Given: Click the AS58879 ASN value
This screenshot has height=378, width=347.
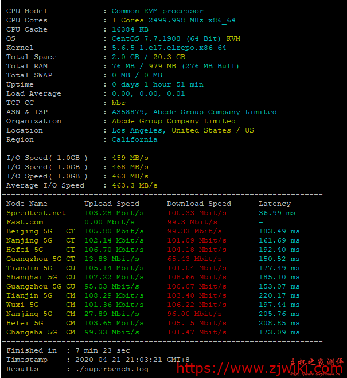Looking at the screenshot, I should coord(127,112).
